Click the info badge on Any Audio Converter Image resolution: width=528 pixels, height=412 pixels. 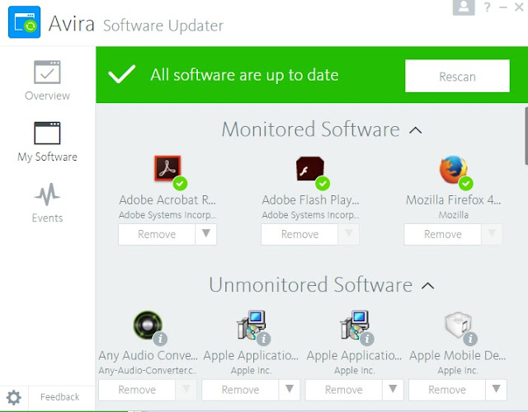(160, 339)
